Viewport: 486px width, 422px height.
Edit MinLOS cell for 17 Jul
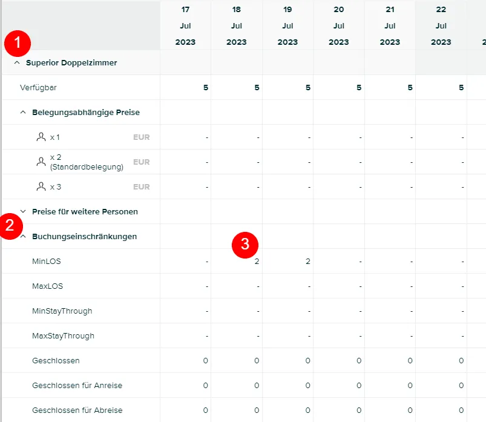point(185,261)
